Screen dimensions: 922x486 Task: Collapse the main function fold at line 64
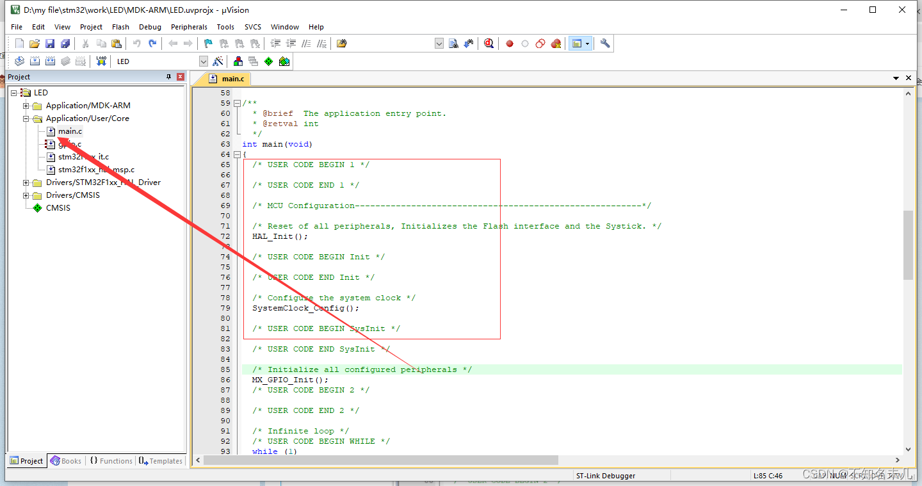click(237, 154)
